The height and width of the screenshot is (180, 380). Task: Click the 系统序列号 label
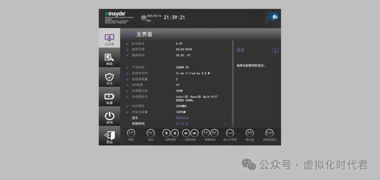click(140, 73)
